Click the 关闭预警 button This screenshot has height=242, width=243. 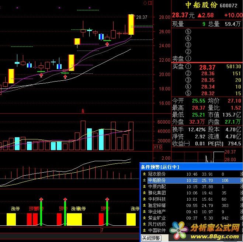pos(151,238)
